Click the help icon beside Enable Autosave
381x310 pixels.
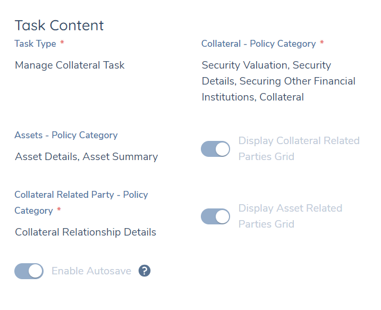pos(145,271)
